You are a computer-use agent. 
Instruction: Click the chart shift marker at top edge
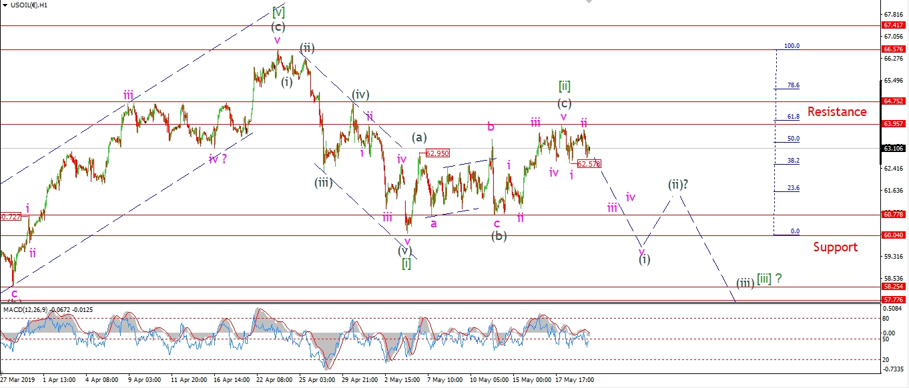(x=587, y=2)
